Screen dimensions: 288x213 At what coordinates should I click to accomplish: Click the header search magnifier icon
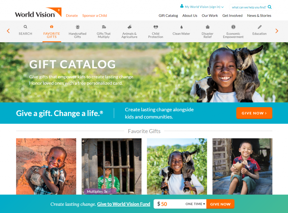(270, 7)
